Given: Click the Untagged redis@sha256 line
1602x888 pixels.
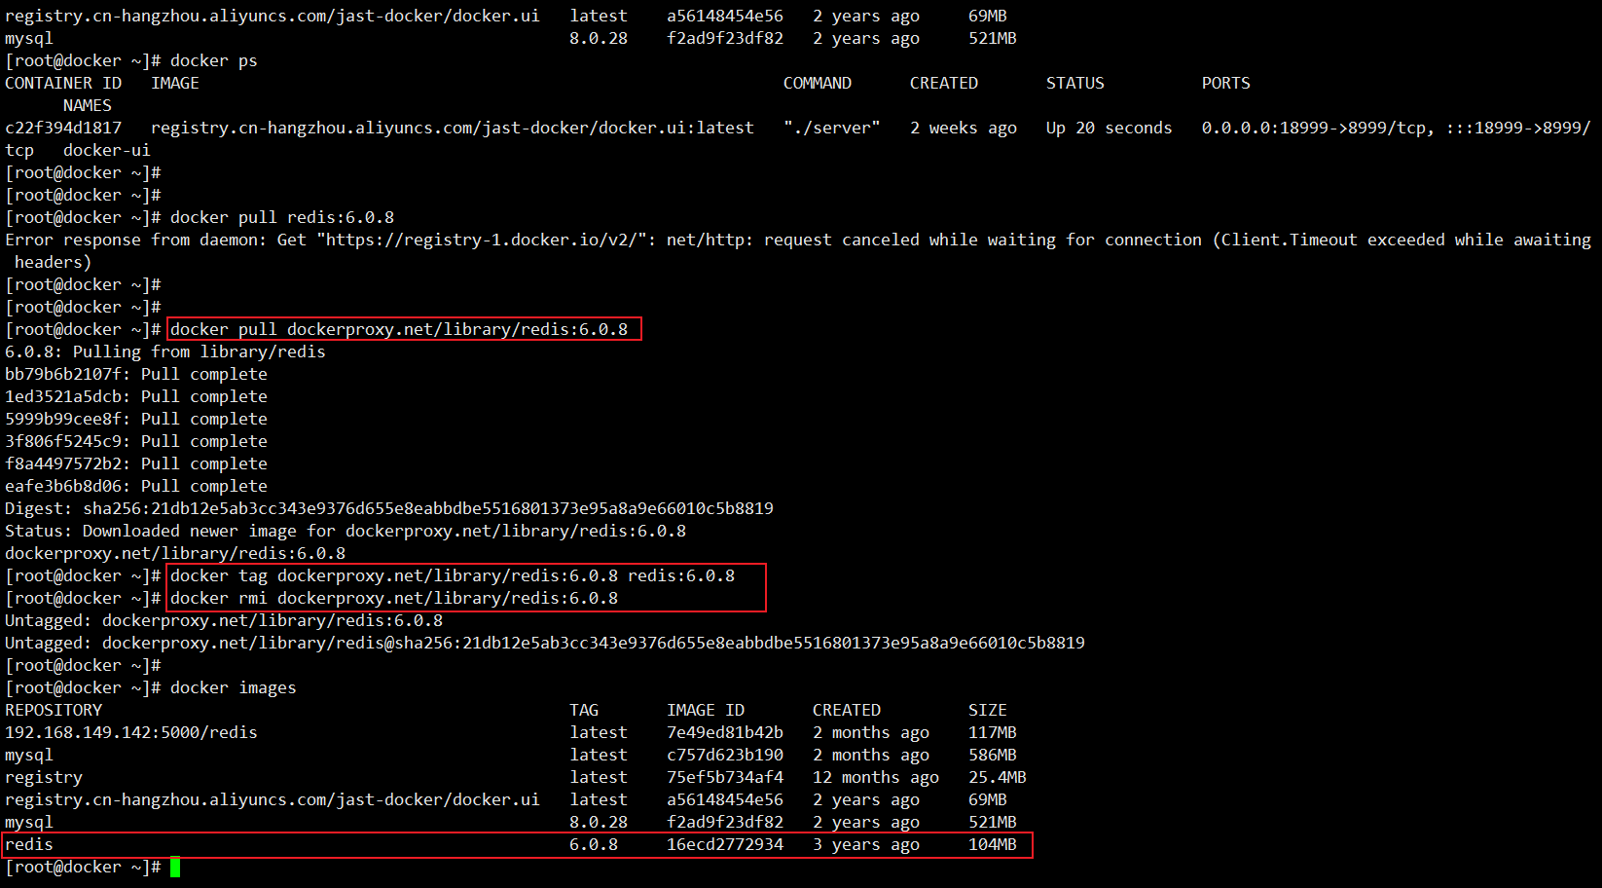Looking at the screenshot, I should [545, 643].
